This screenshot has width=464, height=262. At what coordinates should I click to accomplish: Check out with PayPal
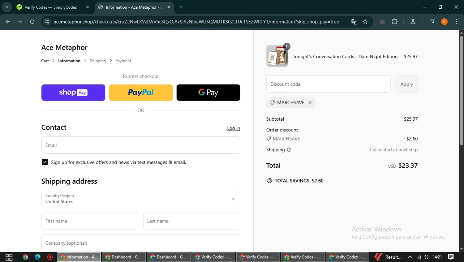[x=141, y=92]
